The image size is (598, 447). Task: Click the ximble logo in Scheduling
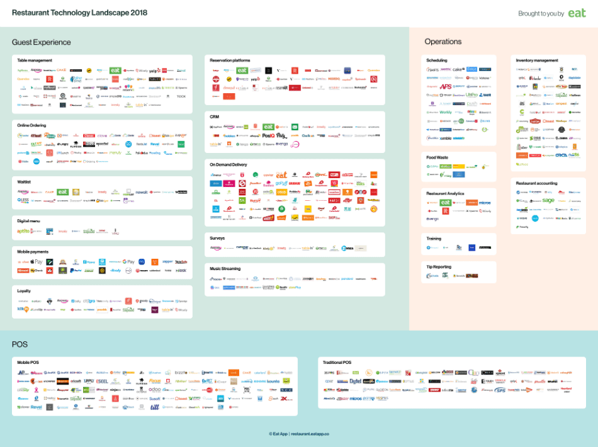point(445,138)
